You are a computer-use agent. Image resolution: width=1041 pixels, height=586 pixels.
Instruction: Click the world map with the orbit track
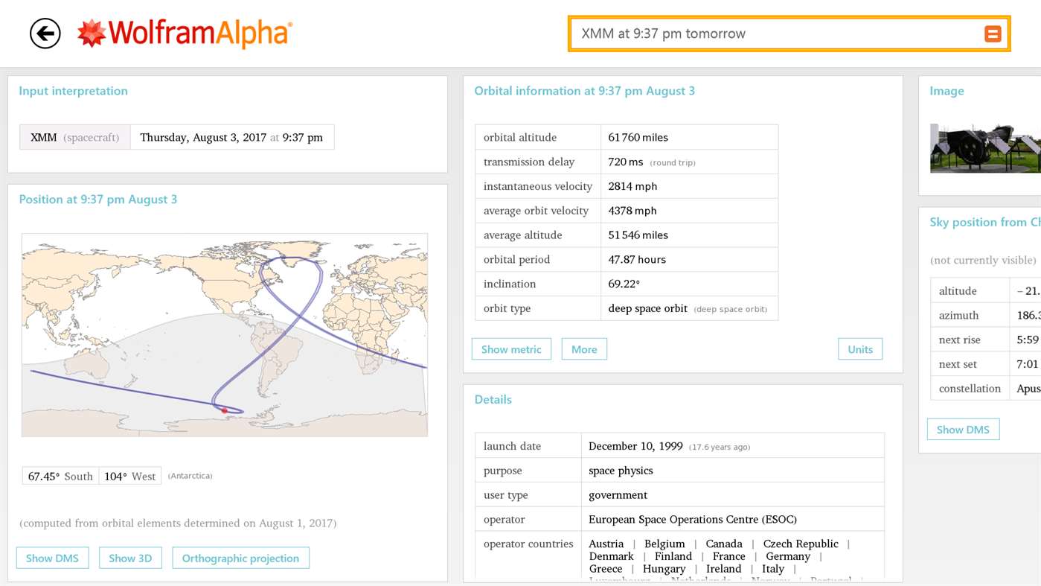tap(225, 334)
